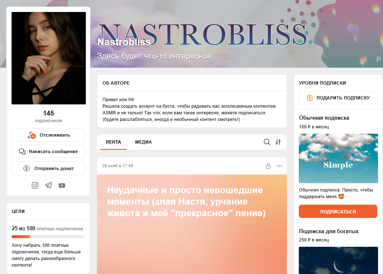Switch to the Медиа tab
The height and width of the screenshot is (274, 383).
143,142
